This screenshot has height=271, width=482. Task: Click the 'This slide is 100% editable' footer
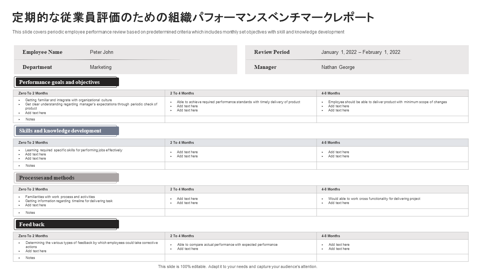pos(238,266)
